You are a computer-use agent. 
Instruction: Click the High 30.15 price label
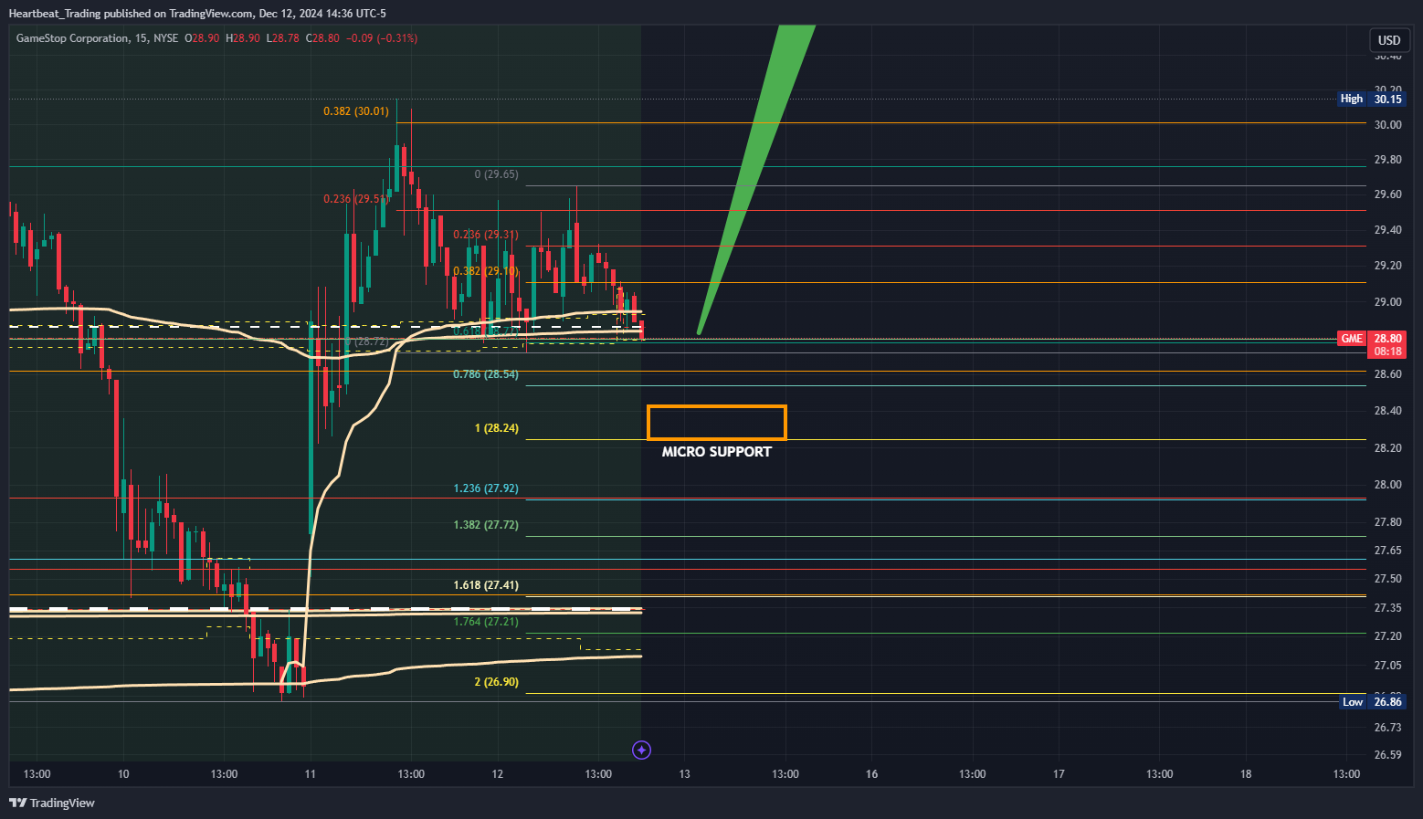point(1371,99)
